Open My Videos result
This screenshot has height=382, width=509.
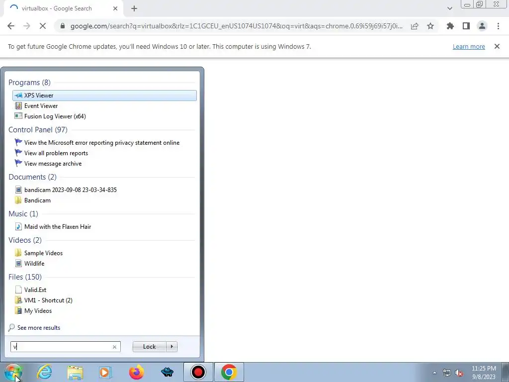[x=38, y=311]
